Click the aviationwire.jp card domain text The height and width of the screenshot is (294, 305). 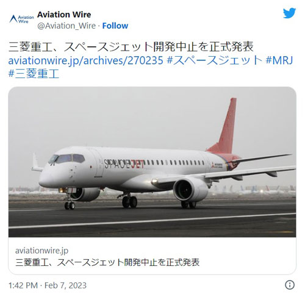[x=41, y=251]
